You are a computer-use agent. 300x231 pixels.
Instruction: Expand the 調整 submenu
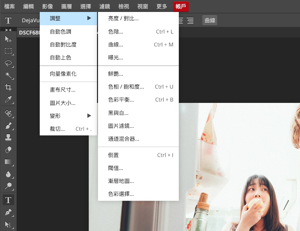click(x=68, y=18)
